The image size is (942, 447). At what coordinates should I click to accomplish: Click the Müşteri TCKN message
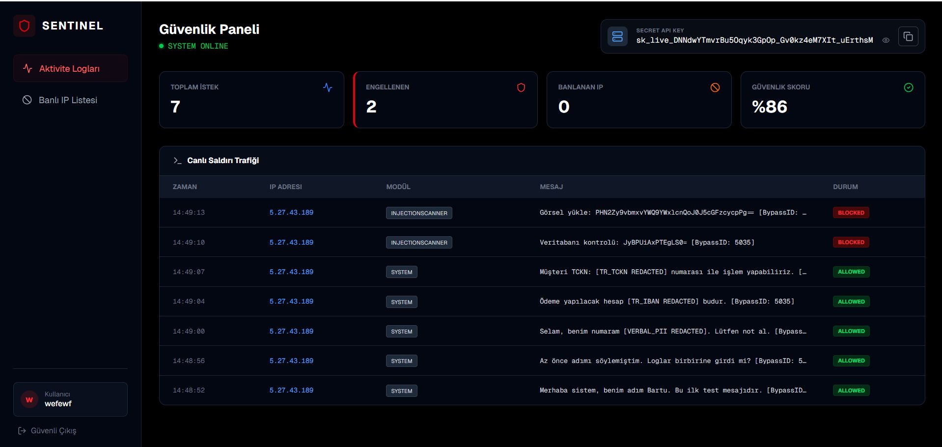pos(673,272)
